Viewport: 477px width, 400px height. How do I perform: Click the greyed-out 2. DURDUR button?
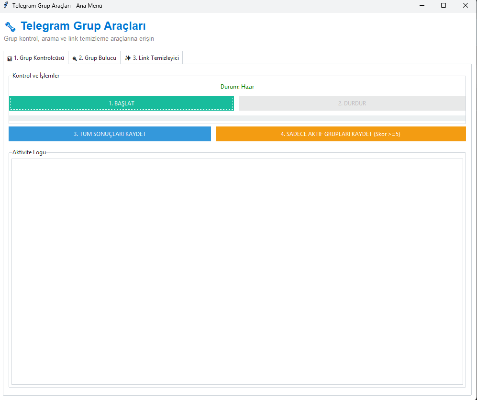(352, 103)
